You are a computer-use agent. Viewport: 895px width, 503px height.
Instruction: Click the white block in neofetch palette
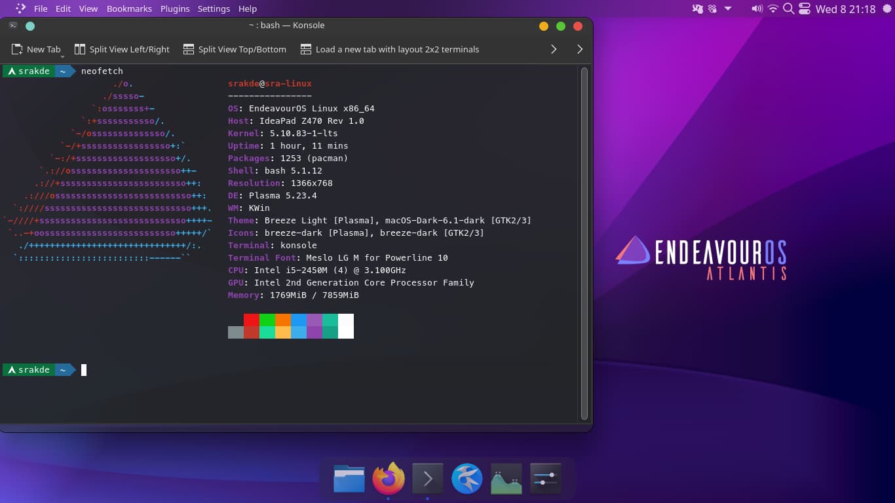point(346,326)
